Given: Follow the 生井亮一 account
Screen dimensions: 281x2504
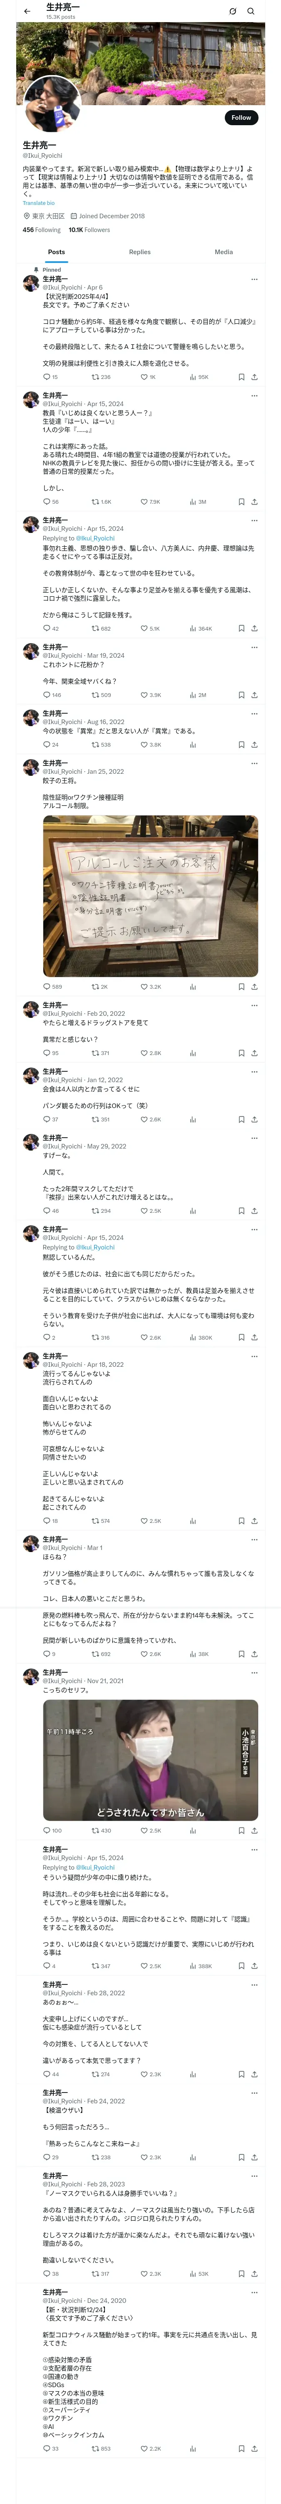Looking at the screenshot, I should tap(240, 118).
